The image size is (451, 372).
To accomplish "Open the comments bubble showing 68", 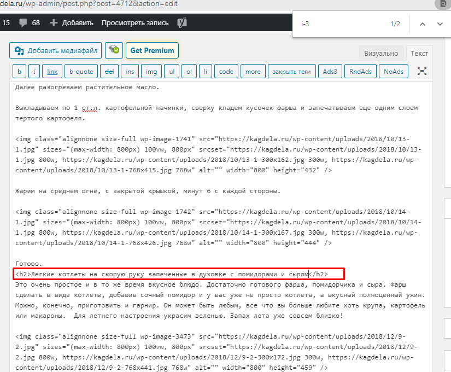I will coord(29,23).
